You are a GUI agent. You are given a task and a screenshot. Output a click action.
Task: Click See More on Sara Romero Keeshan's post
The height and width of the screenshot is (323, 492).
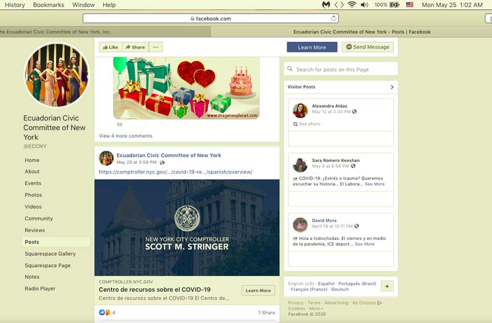click(375, 184)
